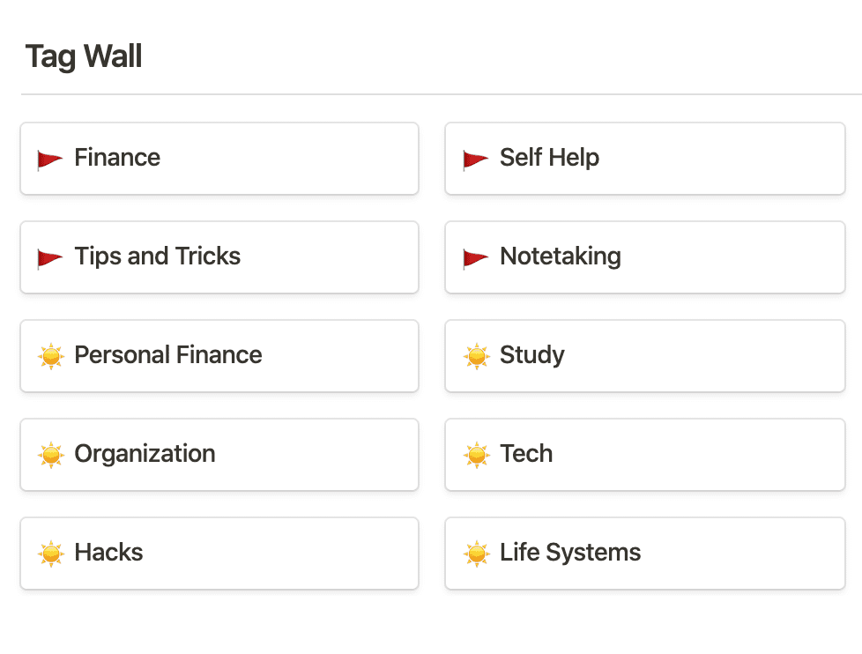Navigate to the Organization page
This screenshot has height=654, width=862.
(x=145, y=454)
